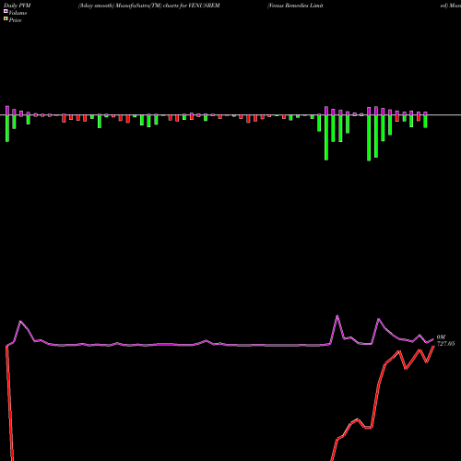Screen dimensions: 461x461
Task: Click the '0M' volume value label
Action: click(x=441, y=337)
